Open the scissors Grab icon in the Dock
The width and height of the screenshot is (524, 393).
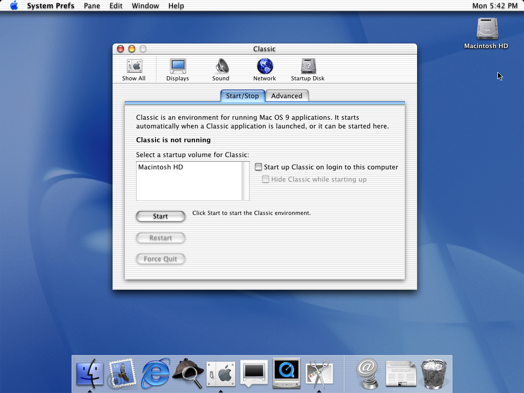[319, 373]
